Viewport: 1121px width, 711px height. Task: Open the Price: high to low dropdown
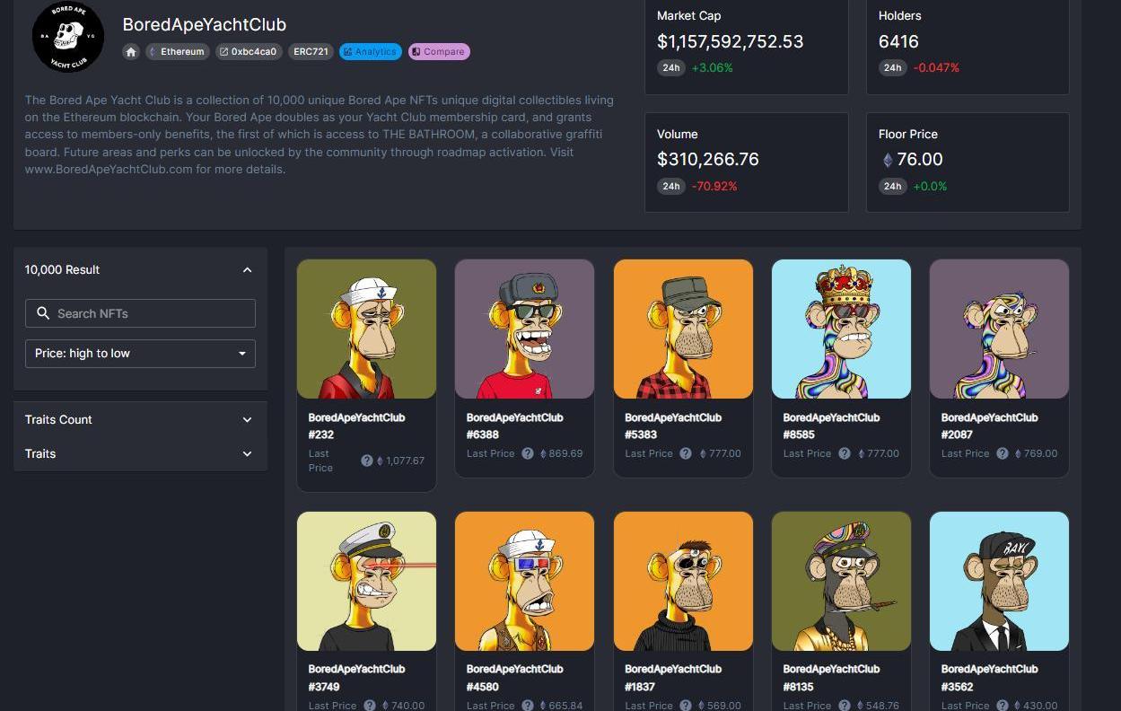click(x=140, y=354)
